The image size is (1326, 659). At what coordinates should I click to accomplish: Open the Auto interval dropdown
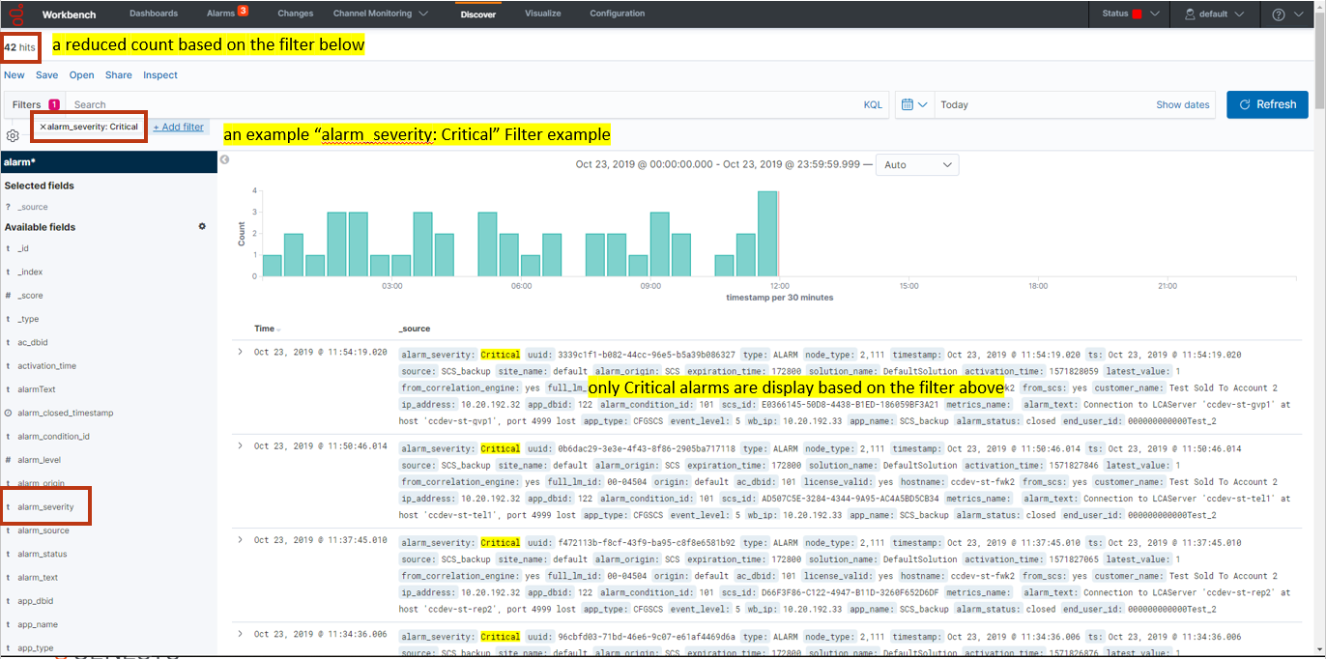click(916, 164)
